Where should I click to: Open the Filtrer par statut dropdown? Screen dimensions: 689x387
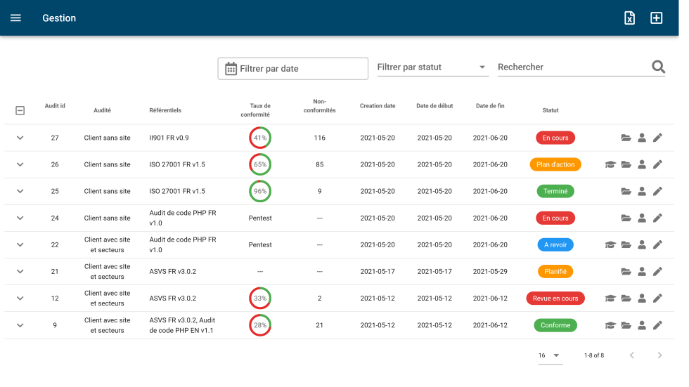(432, 67)
